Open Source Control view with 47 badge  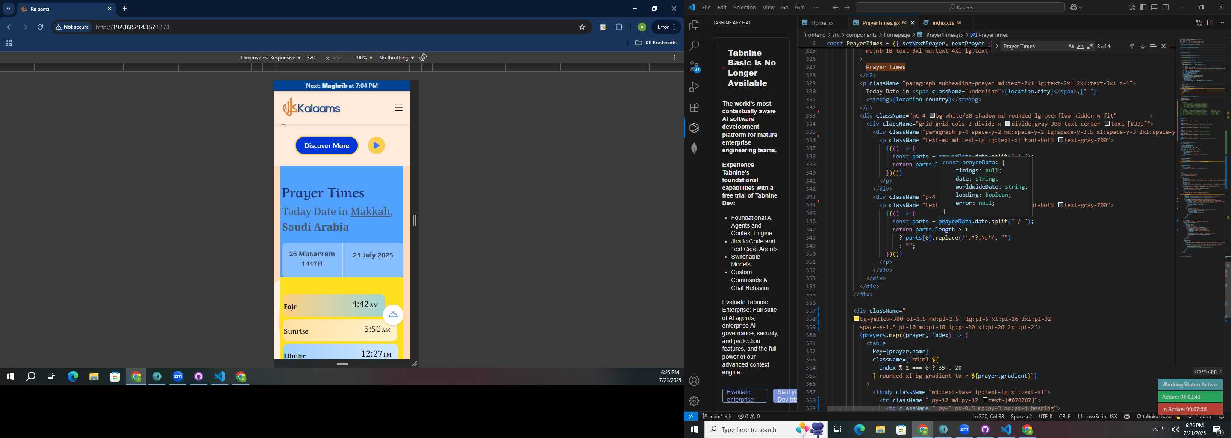tap(694, 66)
